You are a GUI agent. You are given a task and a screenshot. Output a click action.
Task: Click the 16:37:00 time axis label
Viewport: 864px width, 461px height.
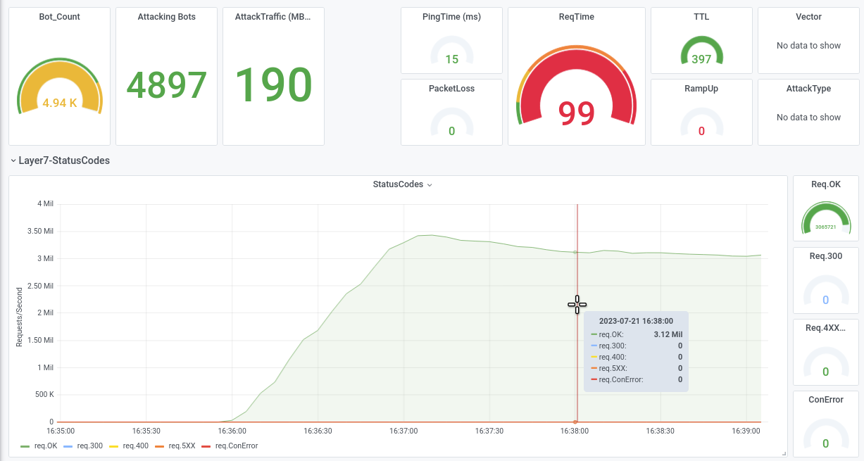coord(403,430)
